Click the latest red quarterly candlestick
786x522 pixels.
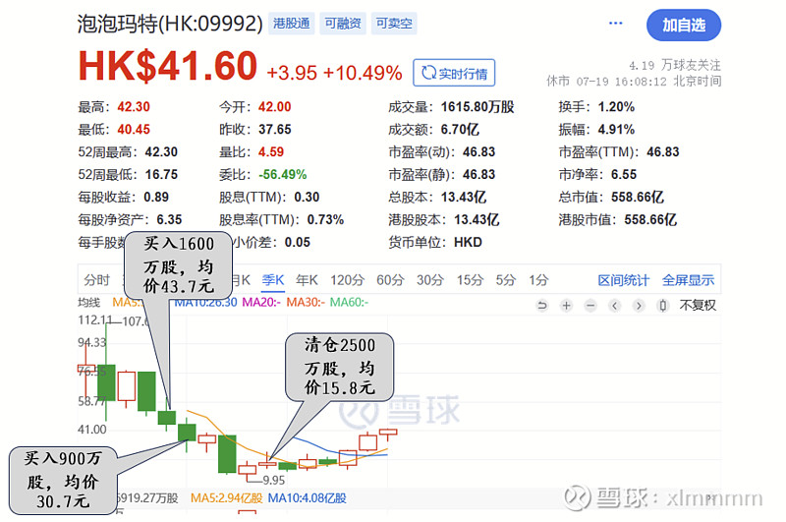click(388, 433)
